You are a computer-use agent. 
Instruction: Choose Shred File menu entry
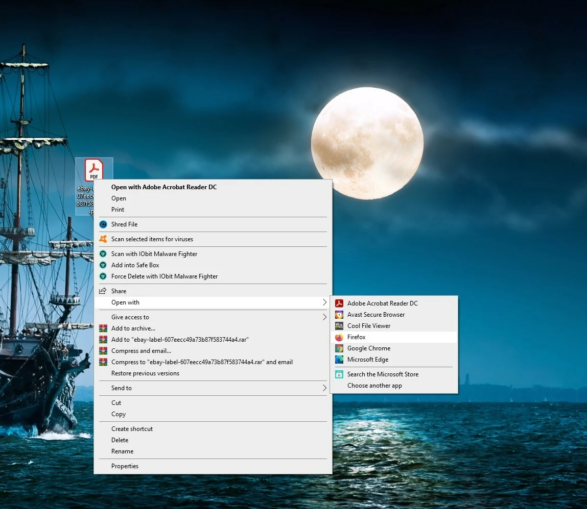(x=213, y=224)
